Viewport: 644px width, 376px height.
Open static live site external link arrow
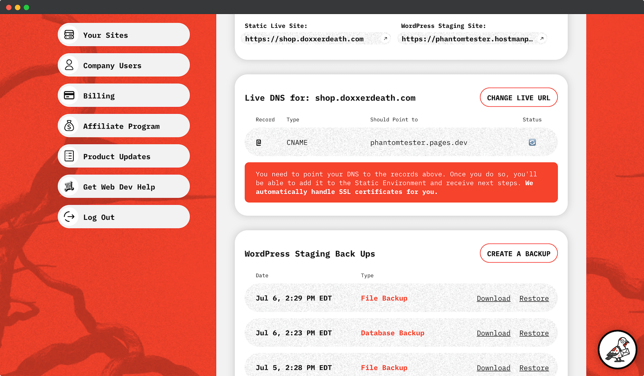coord(385,39)
